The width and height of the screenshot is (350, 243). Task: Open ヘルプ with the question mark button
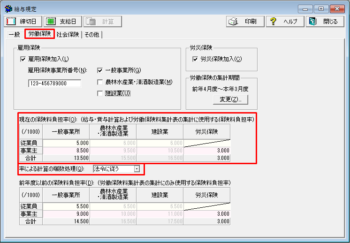(284, 22)
